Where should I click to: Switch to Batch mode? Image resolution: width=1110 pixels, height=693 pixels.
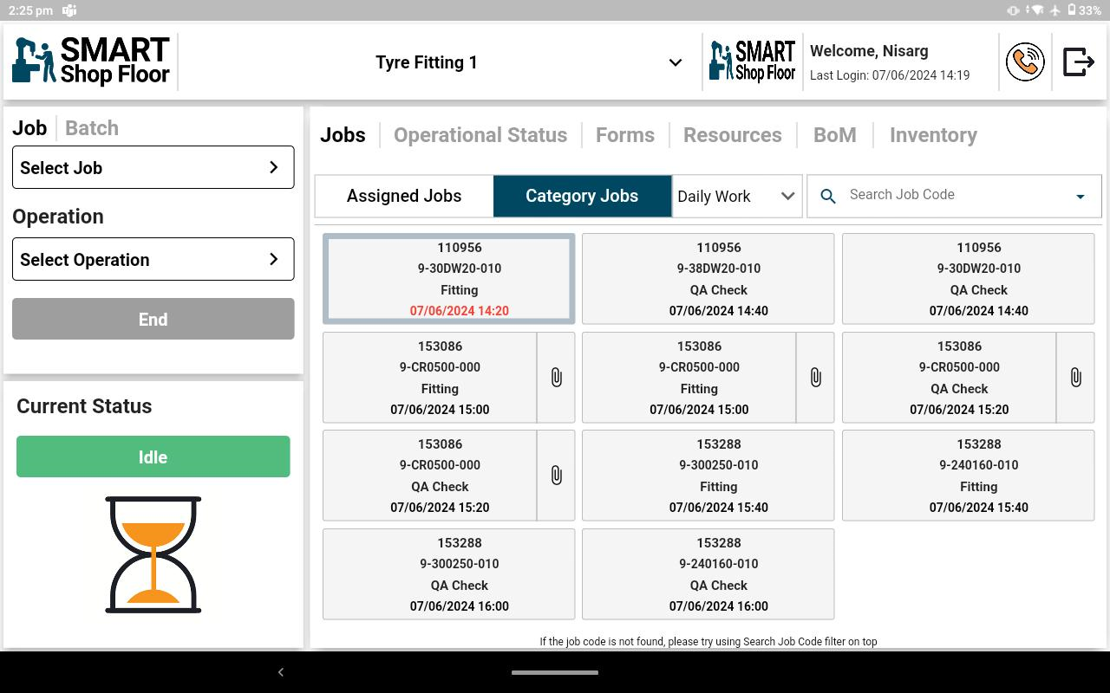(x=92, y=128)
